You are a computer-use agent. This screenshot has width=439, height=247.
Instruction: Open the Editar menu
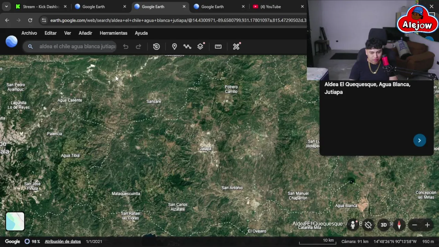pyautogui.click(x=50, y=33)
